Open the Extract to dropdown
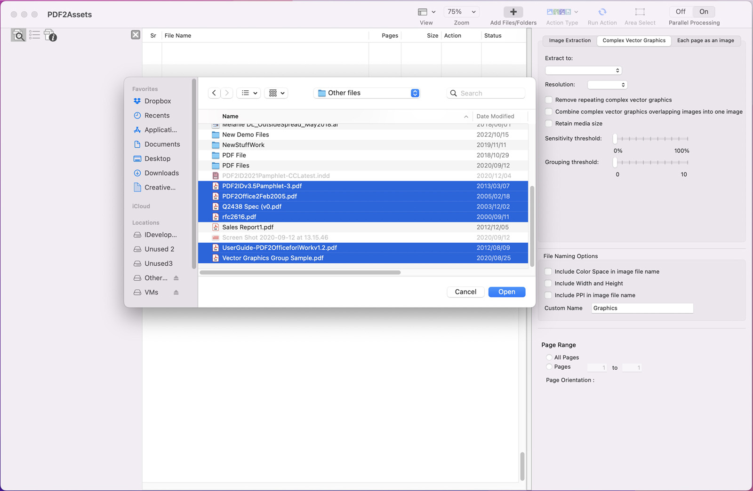The height and width of the screenshot is (491, 753). 584,71
